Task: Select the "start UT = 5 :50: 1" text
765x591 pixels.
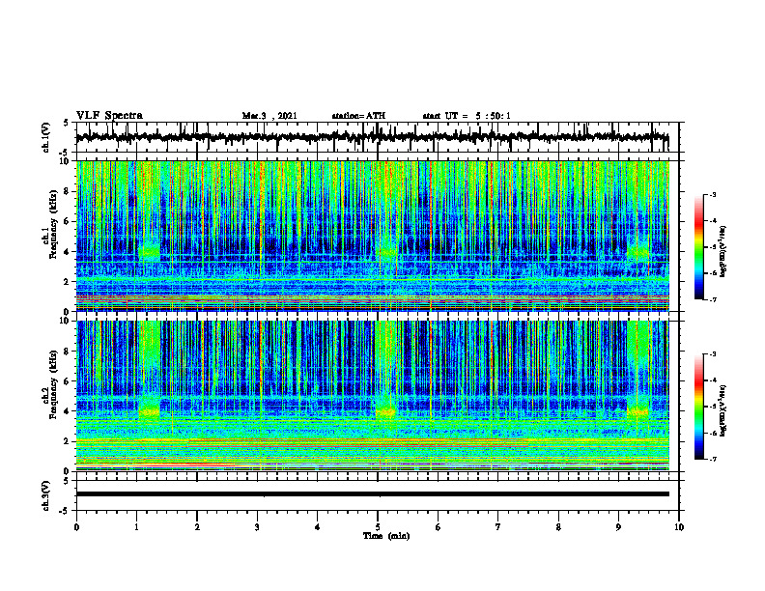Action: pos(467,116)
